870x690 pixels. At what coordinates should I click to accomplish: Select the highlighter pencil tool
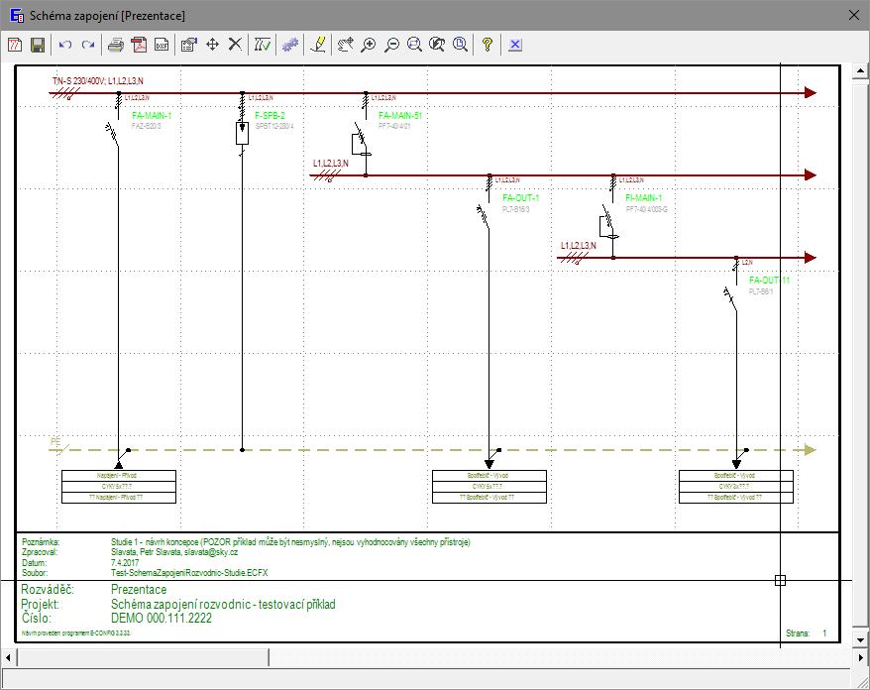pos(318,45)
